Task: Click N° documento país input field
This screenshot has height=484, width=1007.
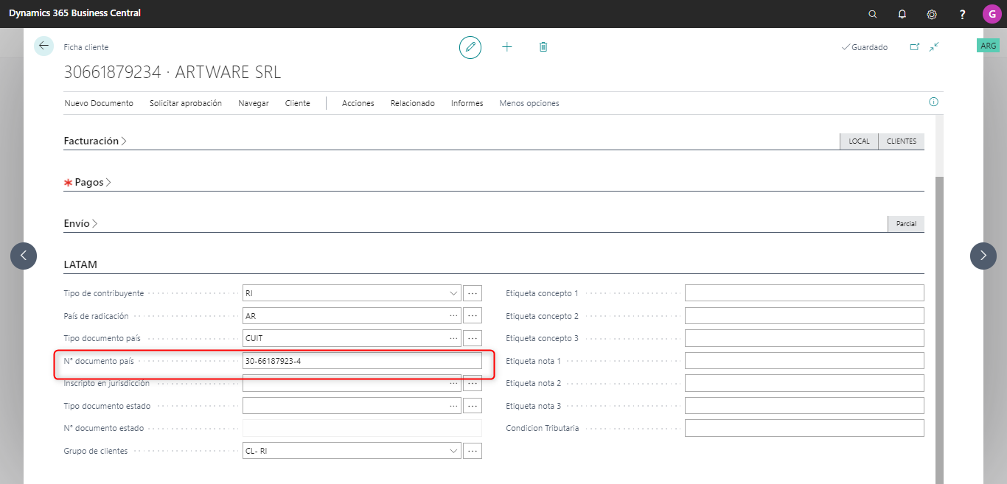Action: (362, 361)
